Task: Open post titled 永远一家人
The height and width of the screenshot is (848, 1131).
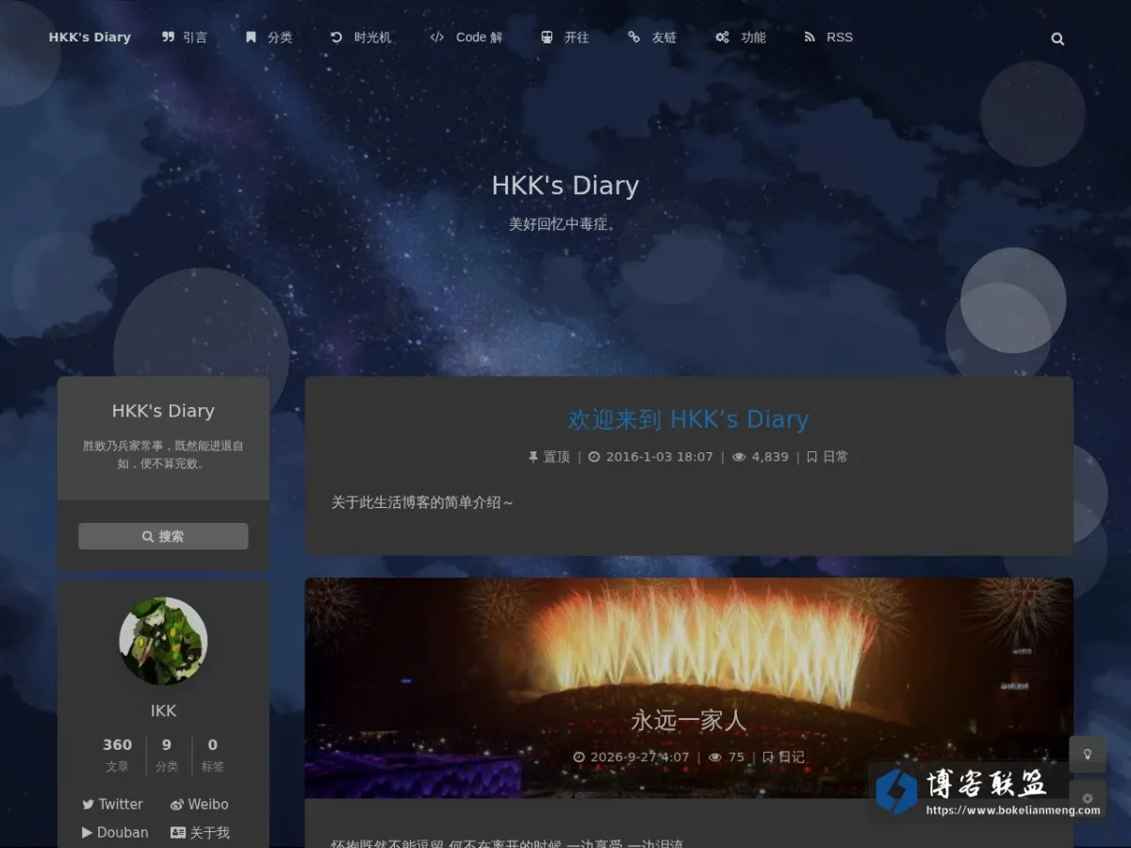Action: click(689, 721)
